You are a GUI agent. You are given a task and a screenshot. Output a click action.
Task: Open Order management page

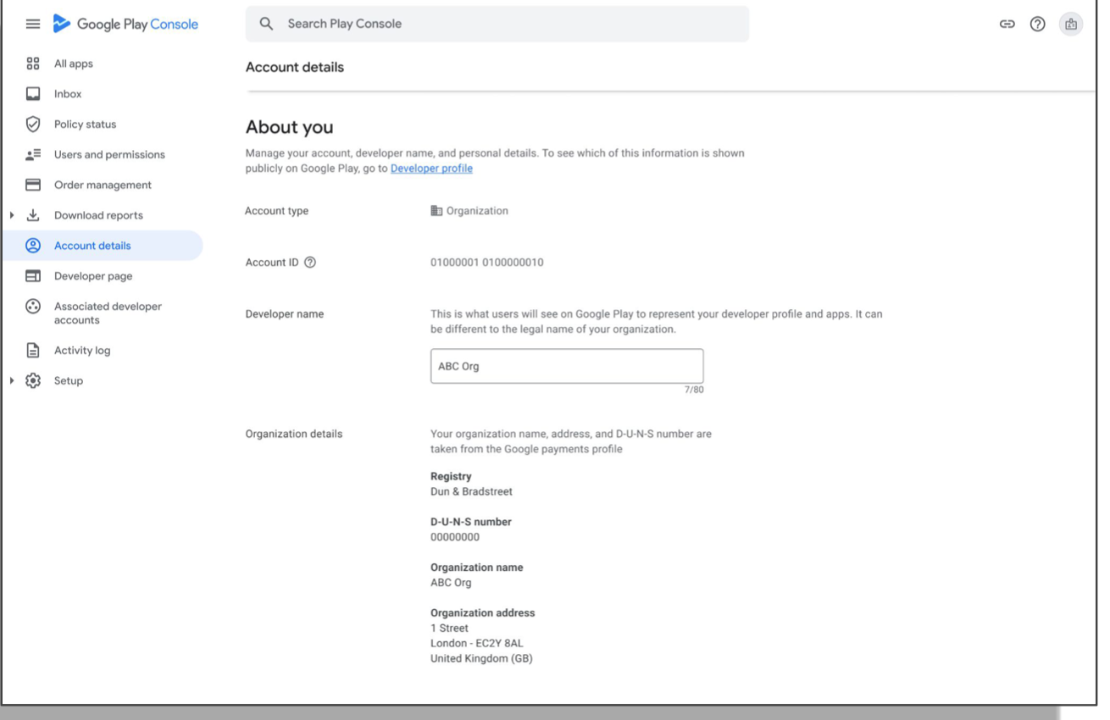tap(102, 185)
